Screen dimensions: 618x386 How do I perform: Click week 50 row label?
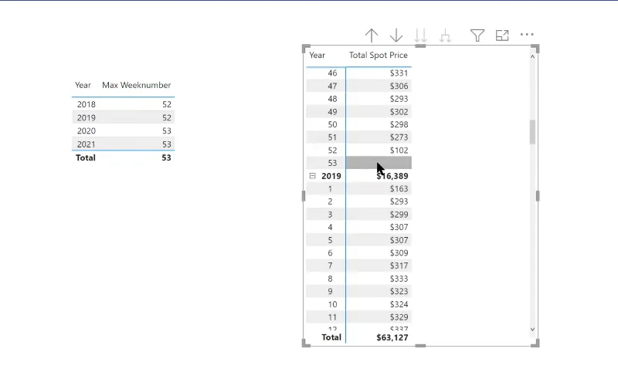[332, 124]
